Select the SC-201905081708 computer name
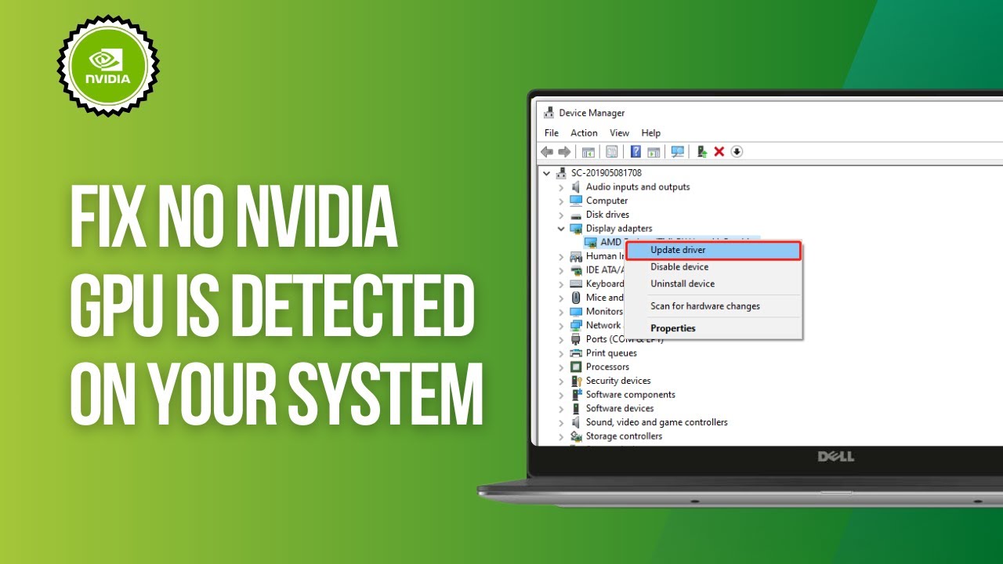The width and height of the screenshot is (1003, 564). (x=607, y=172)
